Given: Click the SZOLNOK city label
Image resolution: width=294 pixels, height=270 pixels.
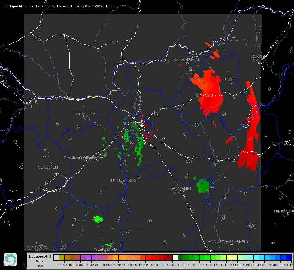Looking at the screenshot, I should click(x=219, y=159).
